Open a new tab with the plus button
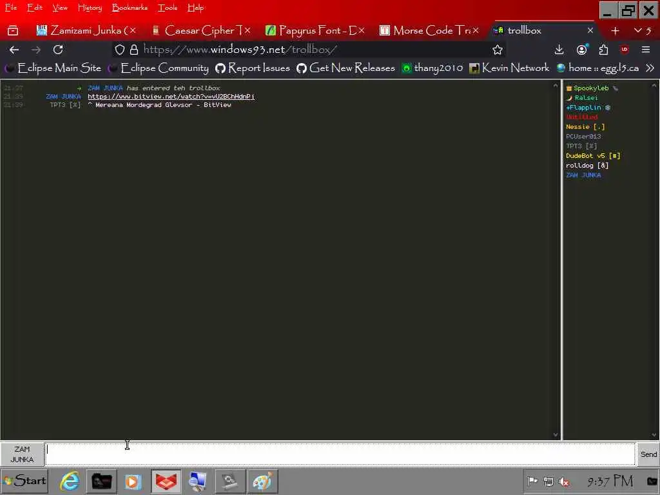 (615, 30)
